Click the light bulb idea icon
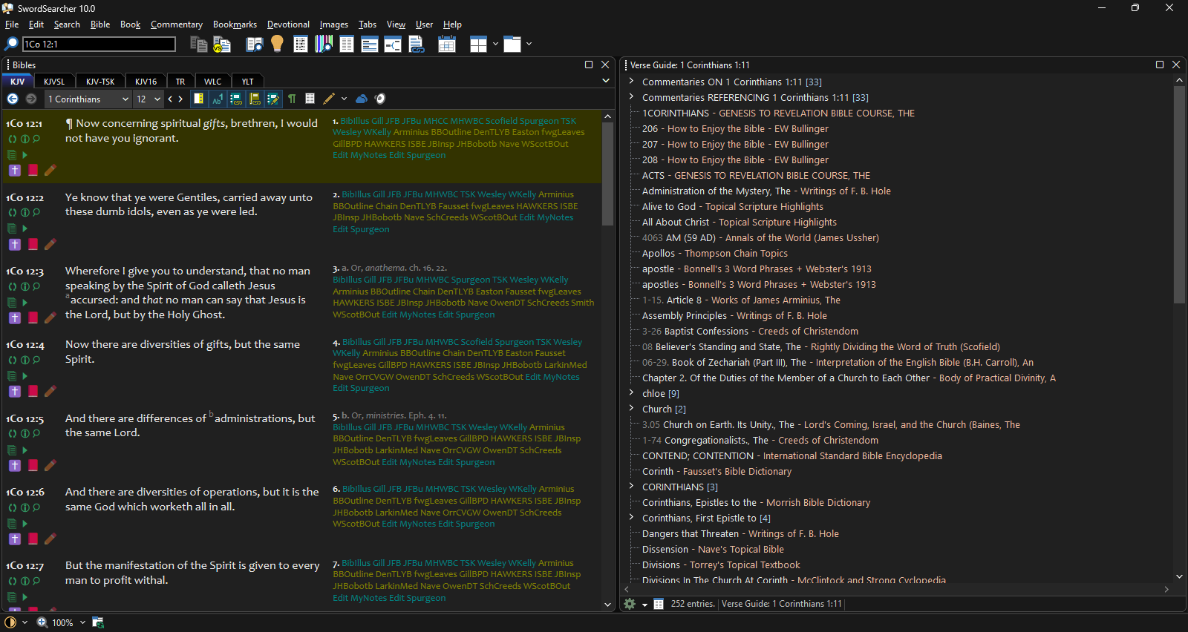 [277, 44]
